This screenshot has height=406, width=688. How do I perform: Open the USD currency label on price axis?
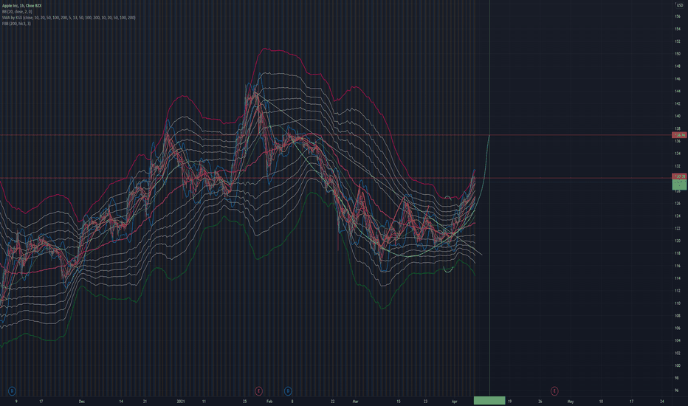(680, 5)
